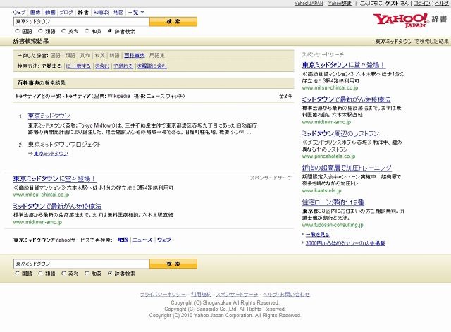Viewport: 451px width, 332px height.
Task: Click the 百科事典の検索結果 heading
Action: (41, 83)
